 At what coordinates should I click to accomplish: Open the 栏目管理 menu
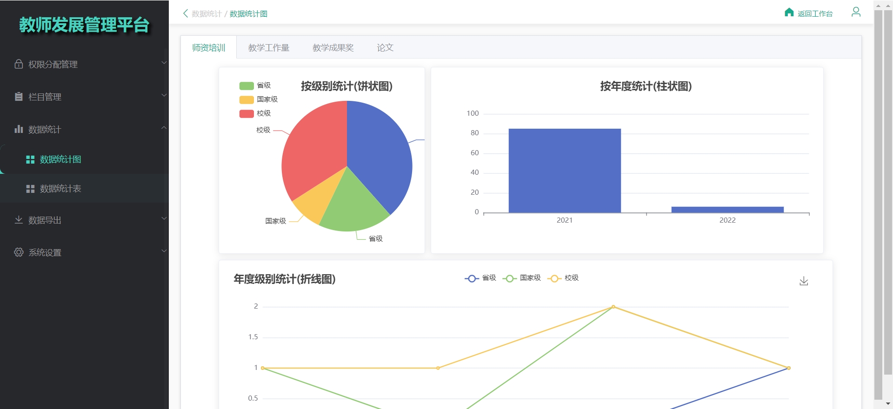[84, 97]
